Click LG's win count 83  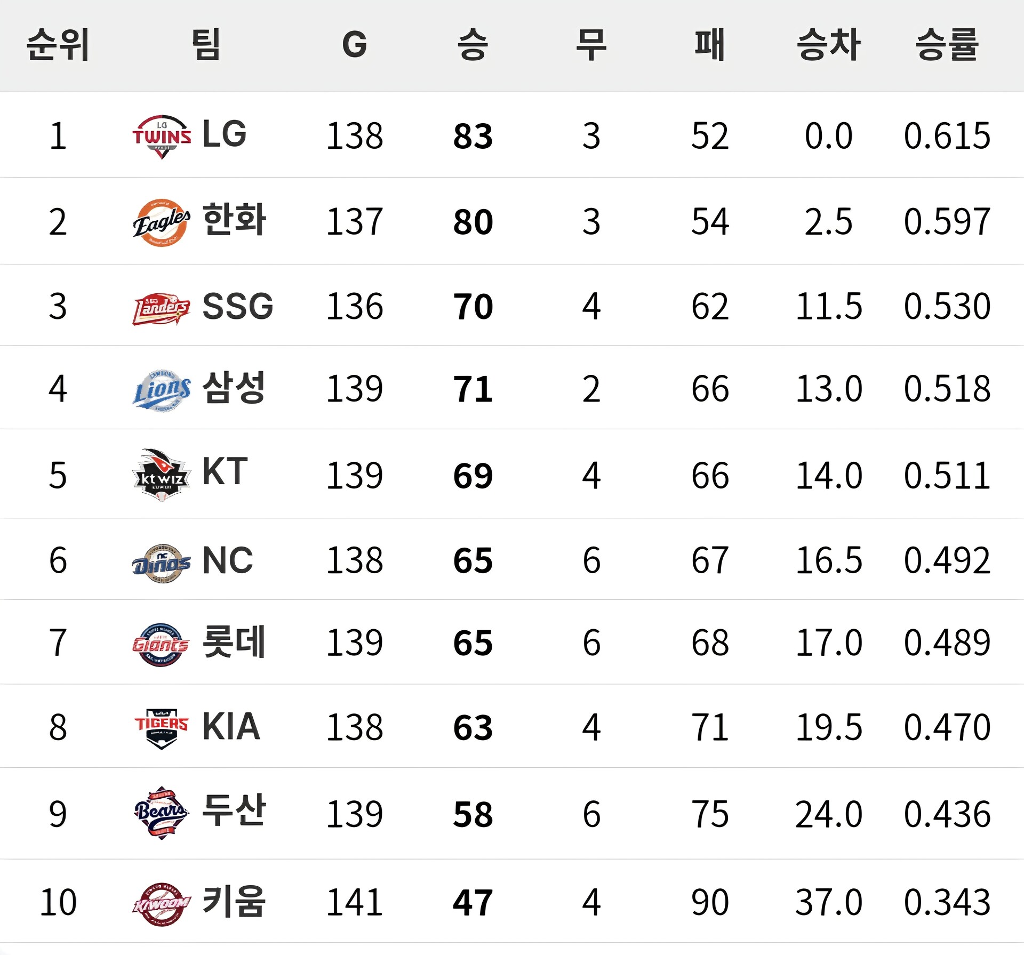pos(473,136)
